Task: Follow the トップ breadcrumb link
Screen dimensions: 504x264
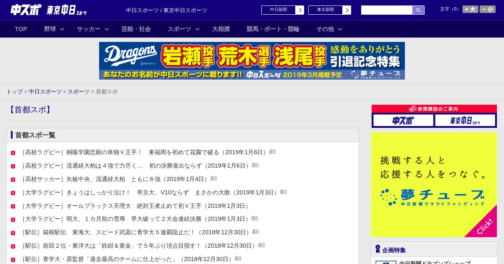Action: coord(14,91)
